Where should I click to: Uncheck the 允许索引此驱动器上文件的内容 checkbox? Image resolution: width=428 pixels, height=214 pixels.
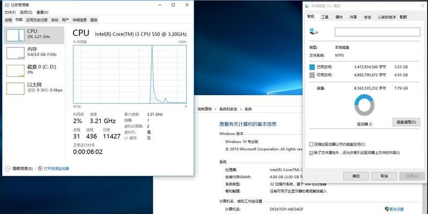point(311,152)
